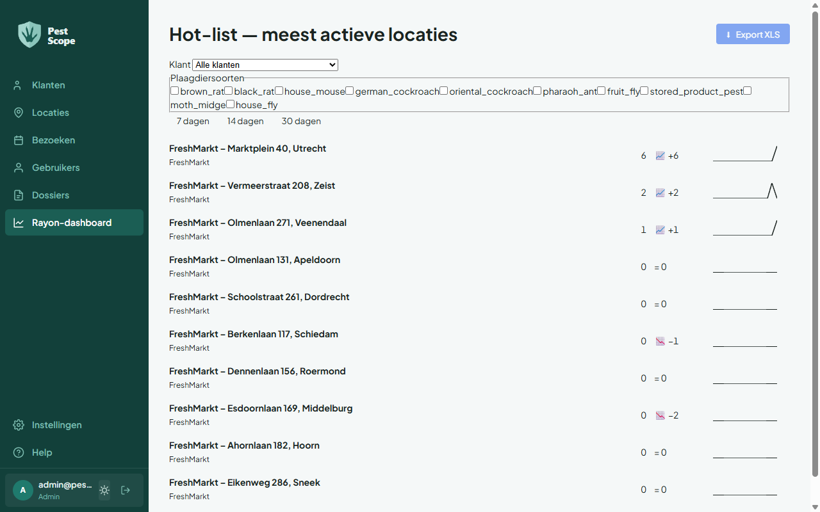Click the page vertical scrollbar

pos(815,243)
